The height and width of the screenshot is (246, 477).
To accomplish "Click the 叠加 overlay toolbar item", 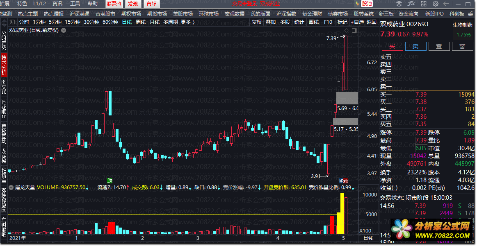I will 271,22.
